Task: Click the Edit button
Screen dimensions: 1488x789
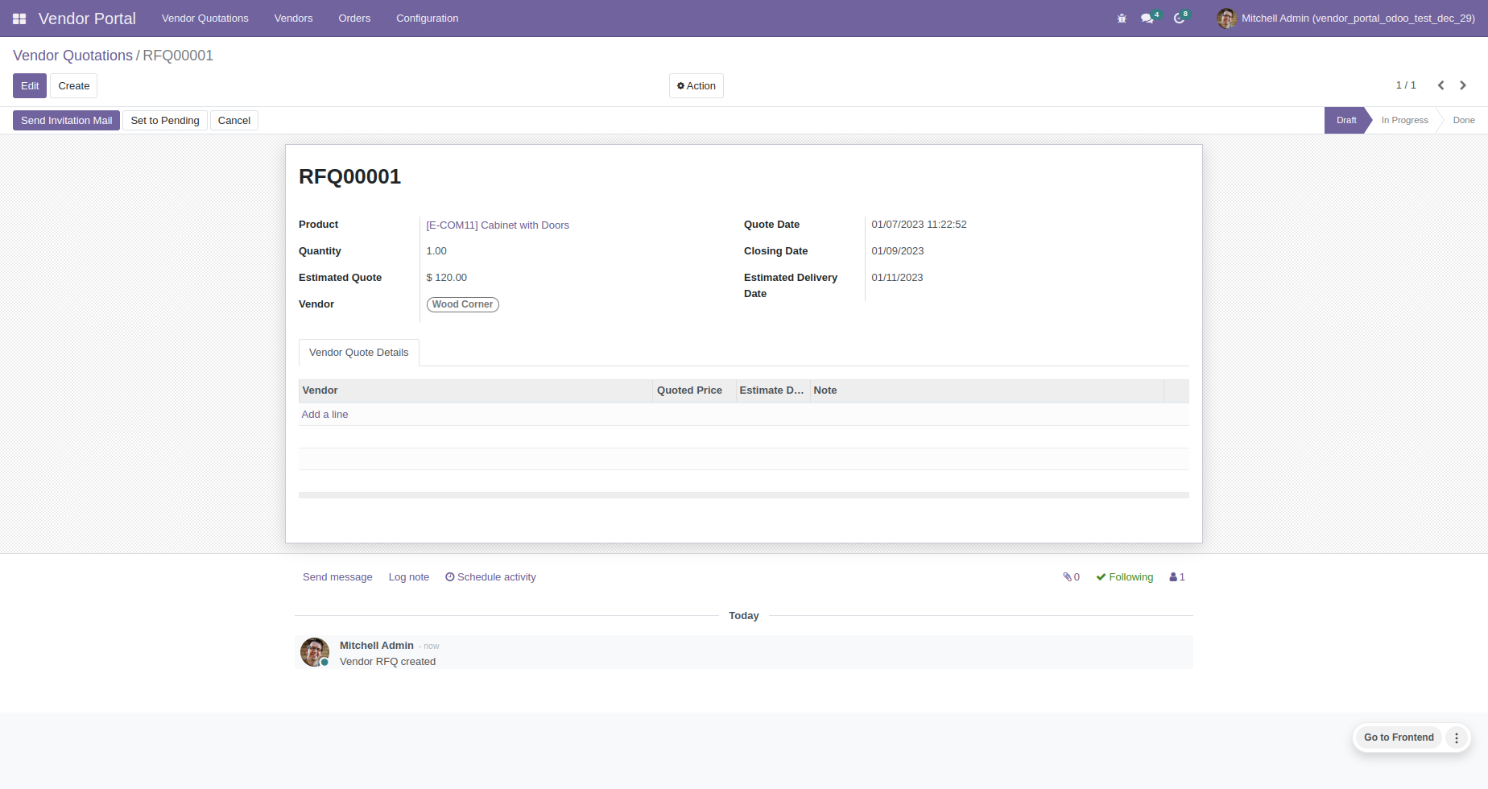Action: click(30, 86)
